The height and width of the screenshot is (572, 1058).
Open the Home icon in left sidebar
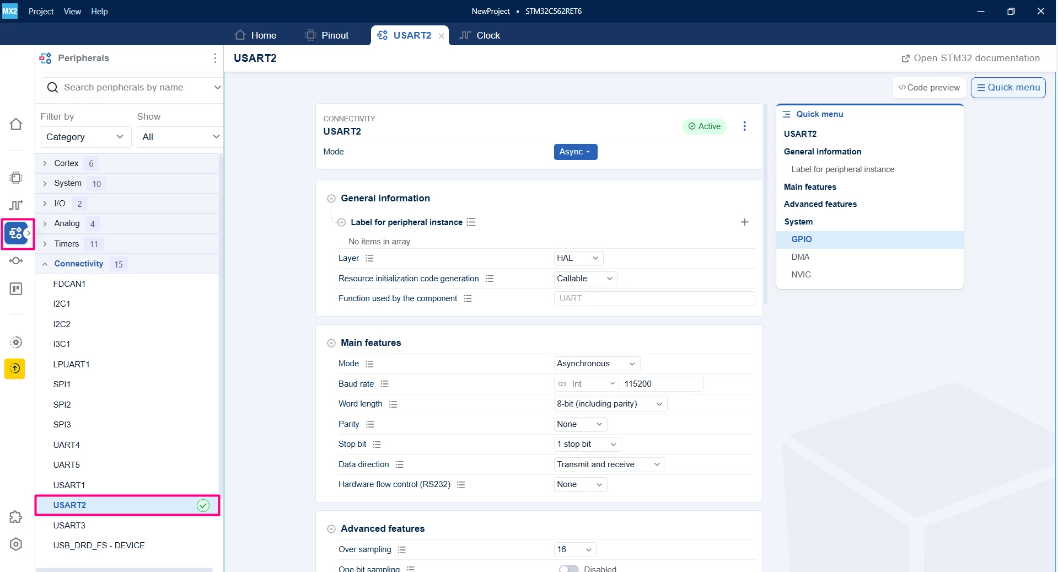tap(16, 124)
